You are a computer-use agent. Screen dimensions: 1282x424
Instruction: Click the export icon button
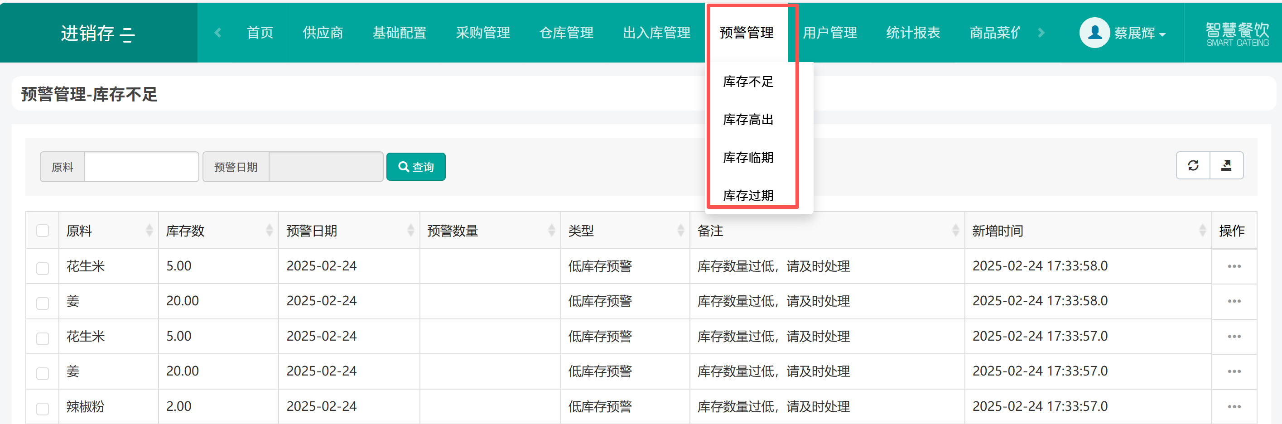[1226, 166]
